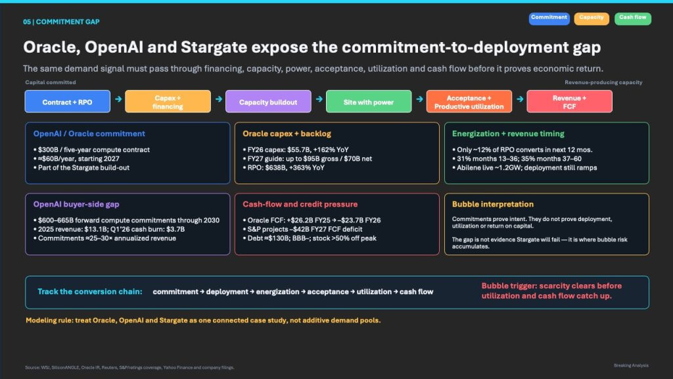673x379 pixels.
Task: Click '$600–665B forward compute commitments' bullet
Action: point(127,220)
